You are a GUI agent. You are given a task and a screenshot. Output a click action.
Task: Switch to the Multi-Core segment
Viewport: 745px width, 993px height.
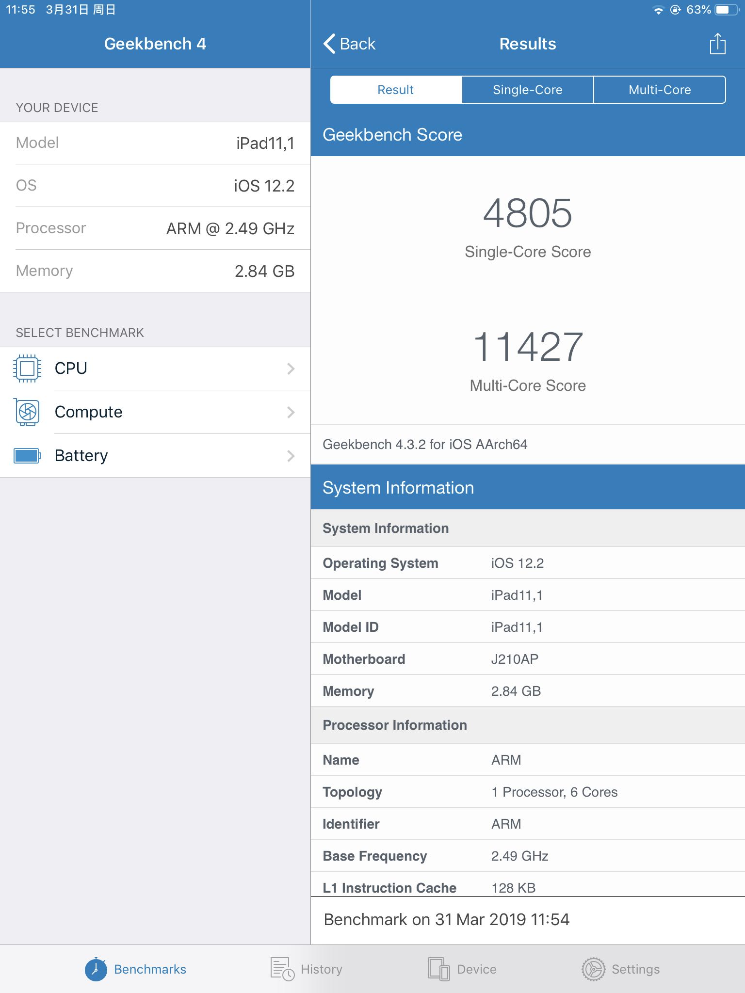coord(660,90)
